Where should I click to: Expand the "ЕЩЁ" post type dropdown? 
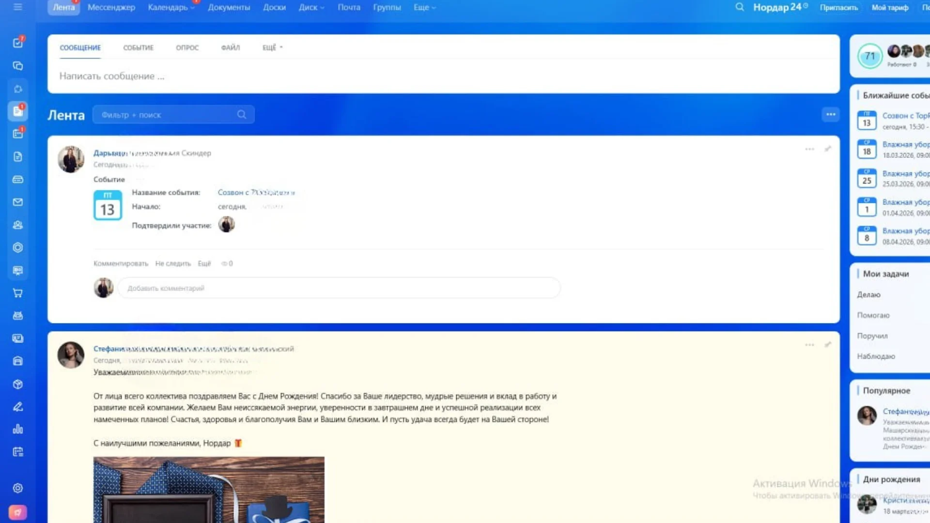(x=272, y=47)
